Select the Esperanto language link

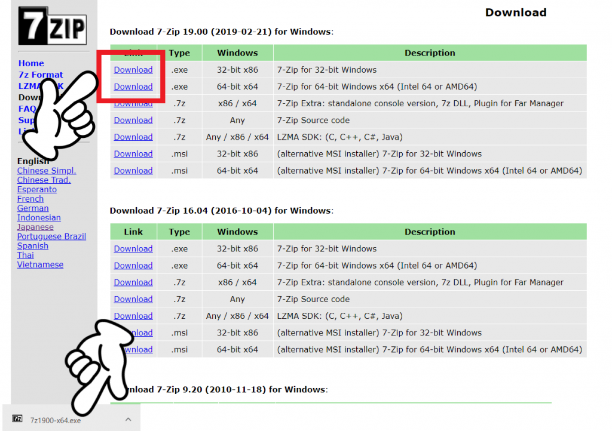36,189
